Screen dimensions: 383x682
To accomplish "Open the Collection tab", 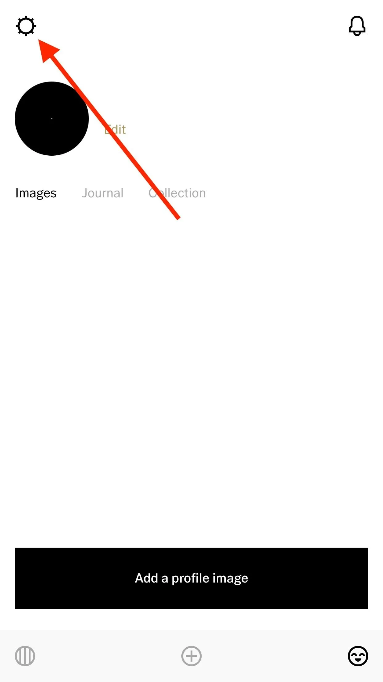I will [177, 193].
